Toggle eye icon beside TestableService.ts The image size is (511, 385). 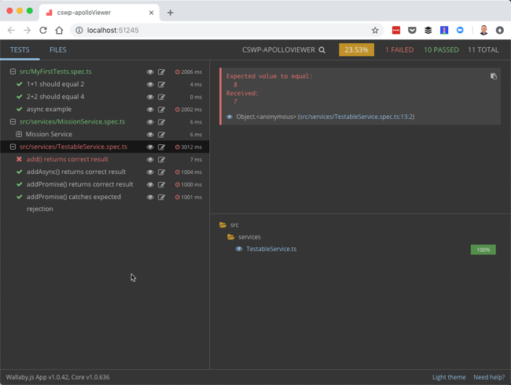239,249
